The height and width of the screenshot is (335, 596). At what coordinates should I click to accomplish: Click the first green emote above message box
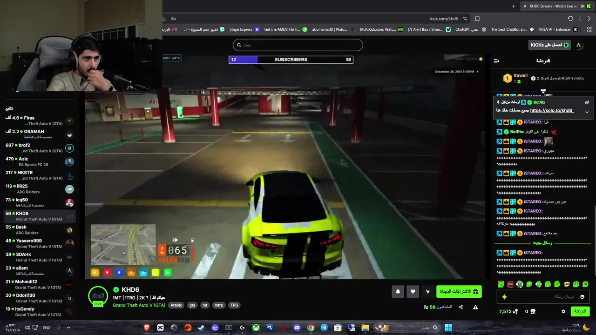[x=501, y=284]
